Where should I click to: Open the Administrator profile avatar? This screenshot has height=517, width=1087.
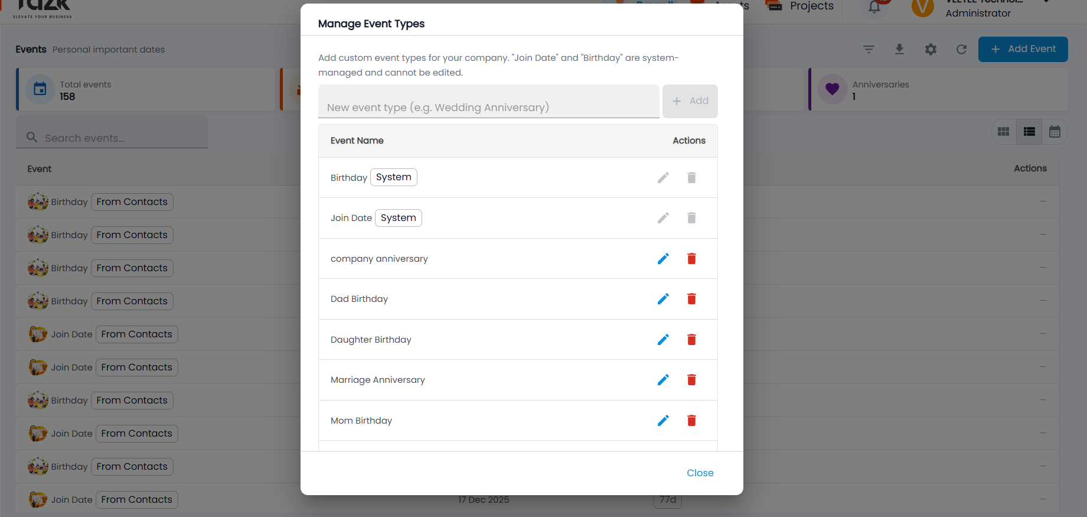pos(922,6)
